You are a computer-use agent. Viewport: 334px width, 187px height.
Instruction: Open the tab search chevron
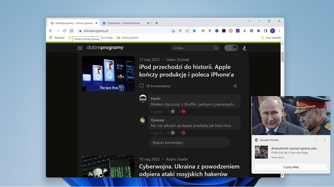pyautogui.click(x=249, y=21)
